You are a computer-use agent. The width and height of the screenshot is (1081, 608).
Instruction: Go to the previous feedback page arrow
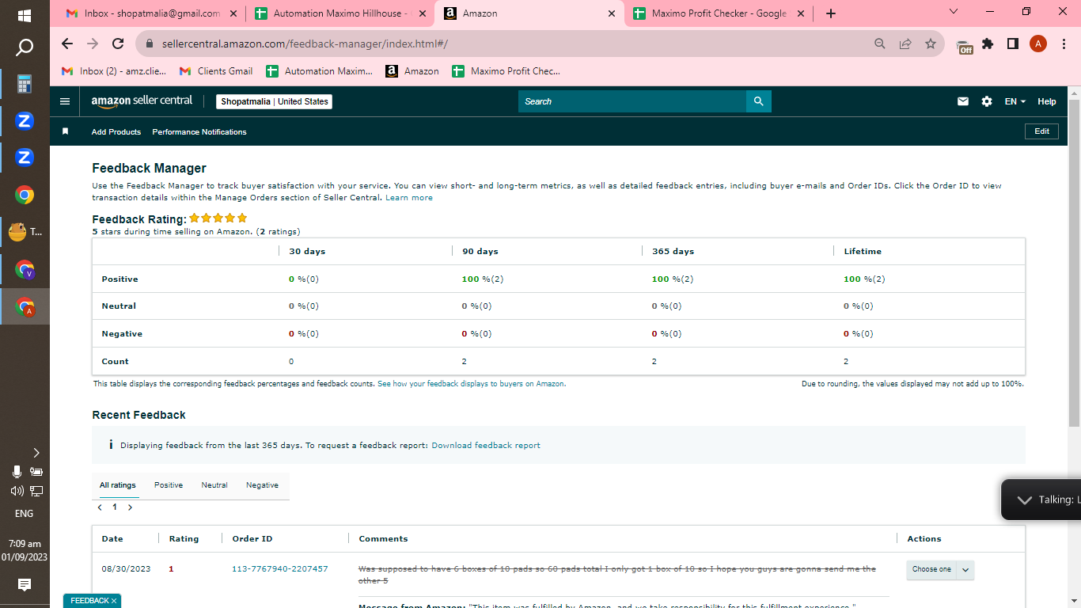(x=100, y=507)
